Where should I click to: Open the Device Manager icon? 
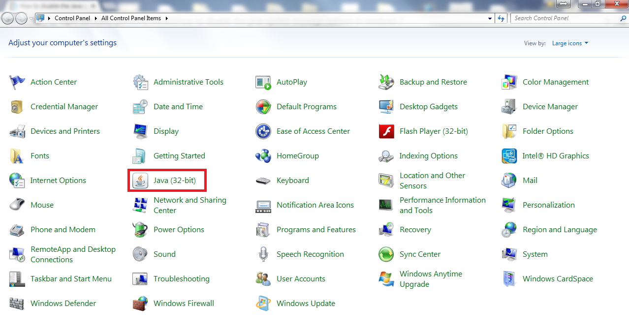pos(509,107)
